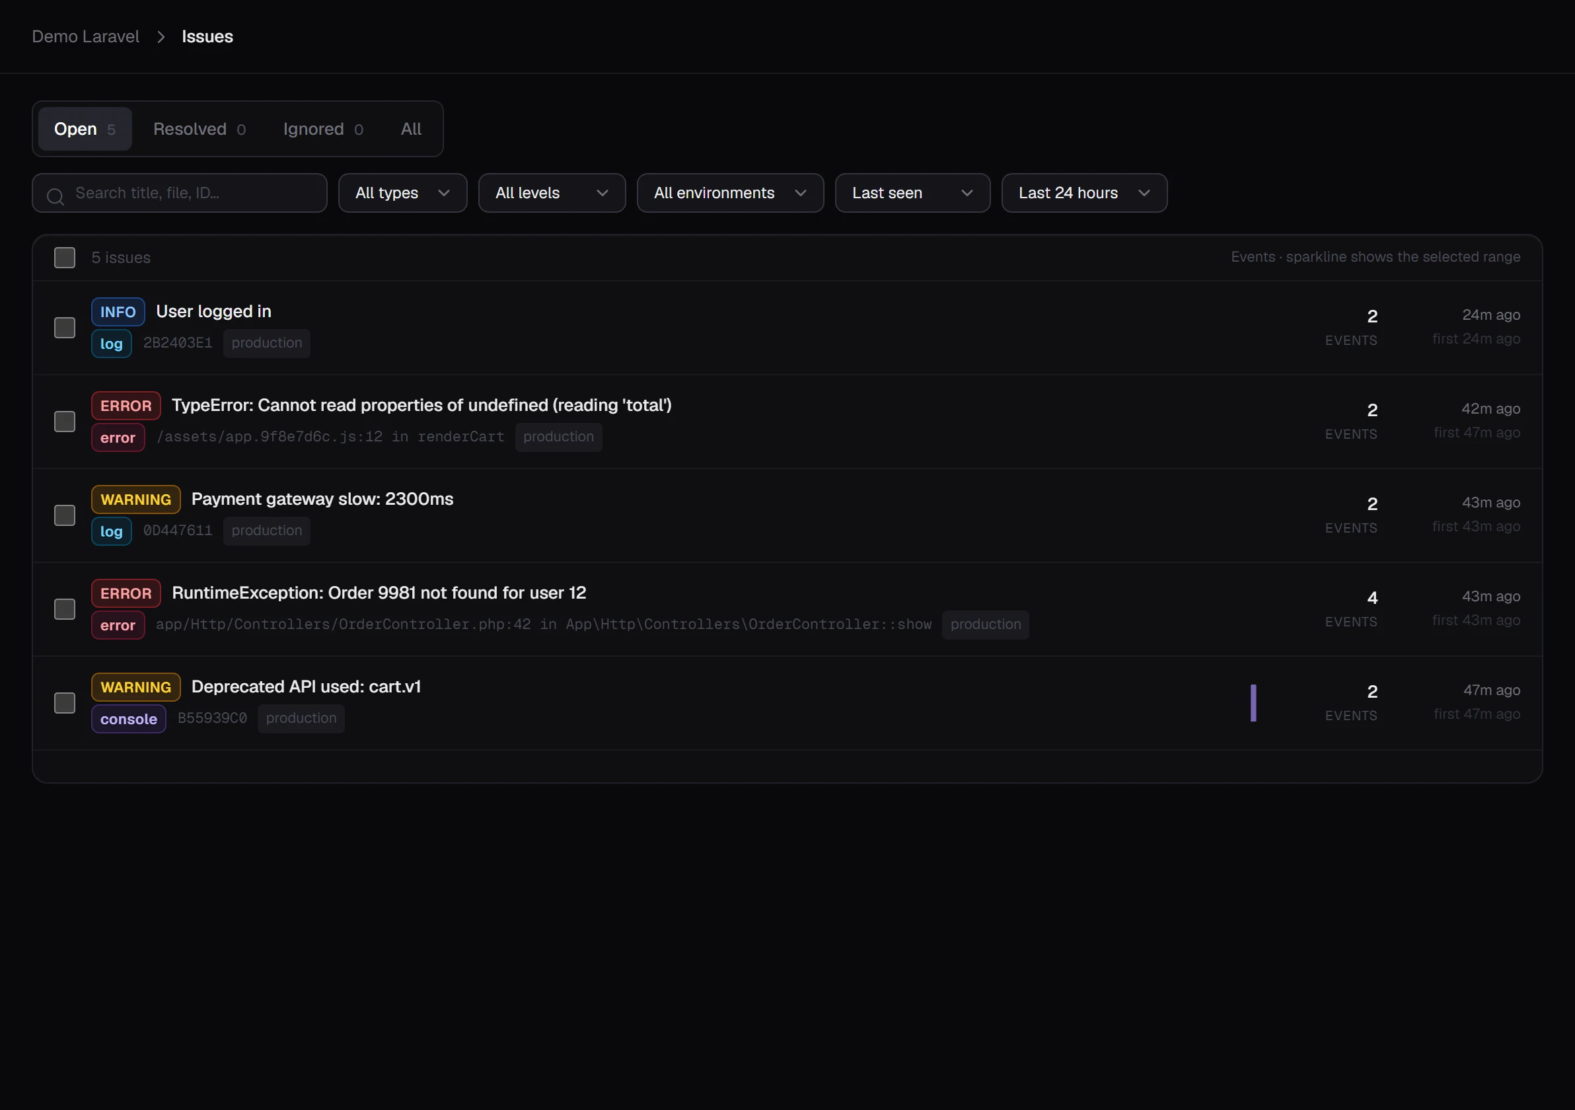Click the ERROR badge on TypeError row
The width and height of the screenshot is (1575, 1110).
click(126, 406)
